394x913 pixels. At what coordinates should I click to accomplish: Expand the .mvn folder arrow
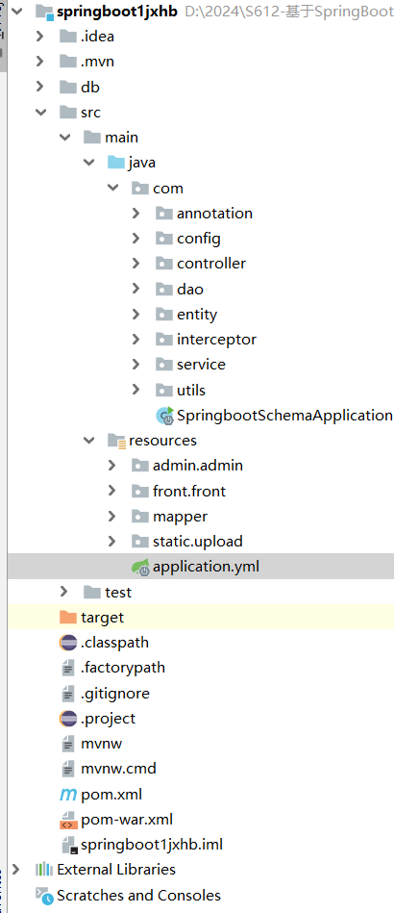(x=39, y=62)
